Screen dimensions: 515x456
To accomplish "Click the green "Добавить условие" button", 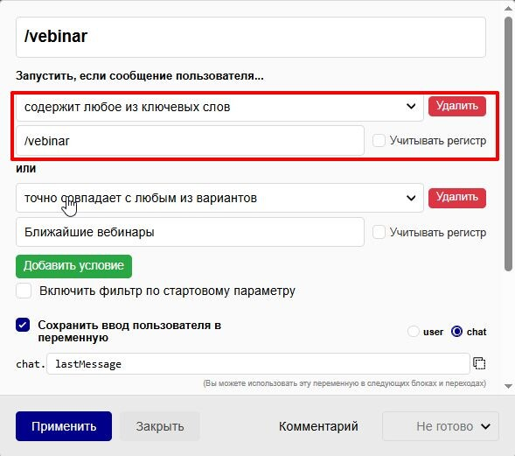I will point(74,266).
